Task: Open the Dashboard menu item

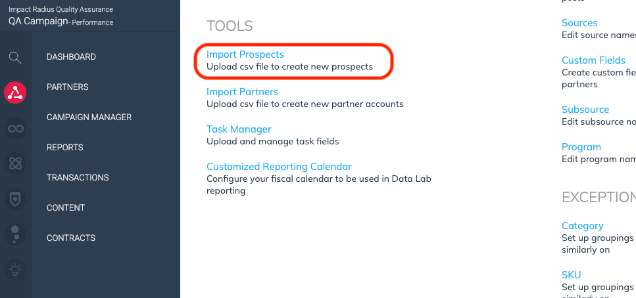Action: (71, 57)
